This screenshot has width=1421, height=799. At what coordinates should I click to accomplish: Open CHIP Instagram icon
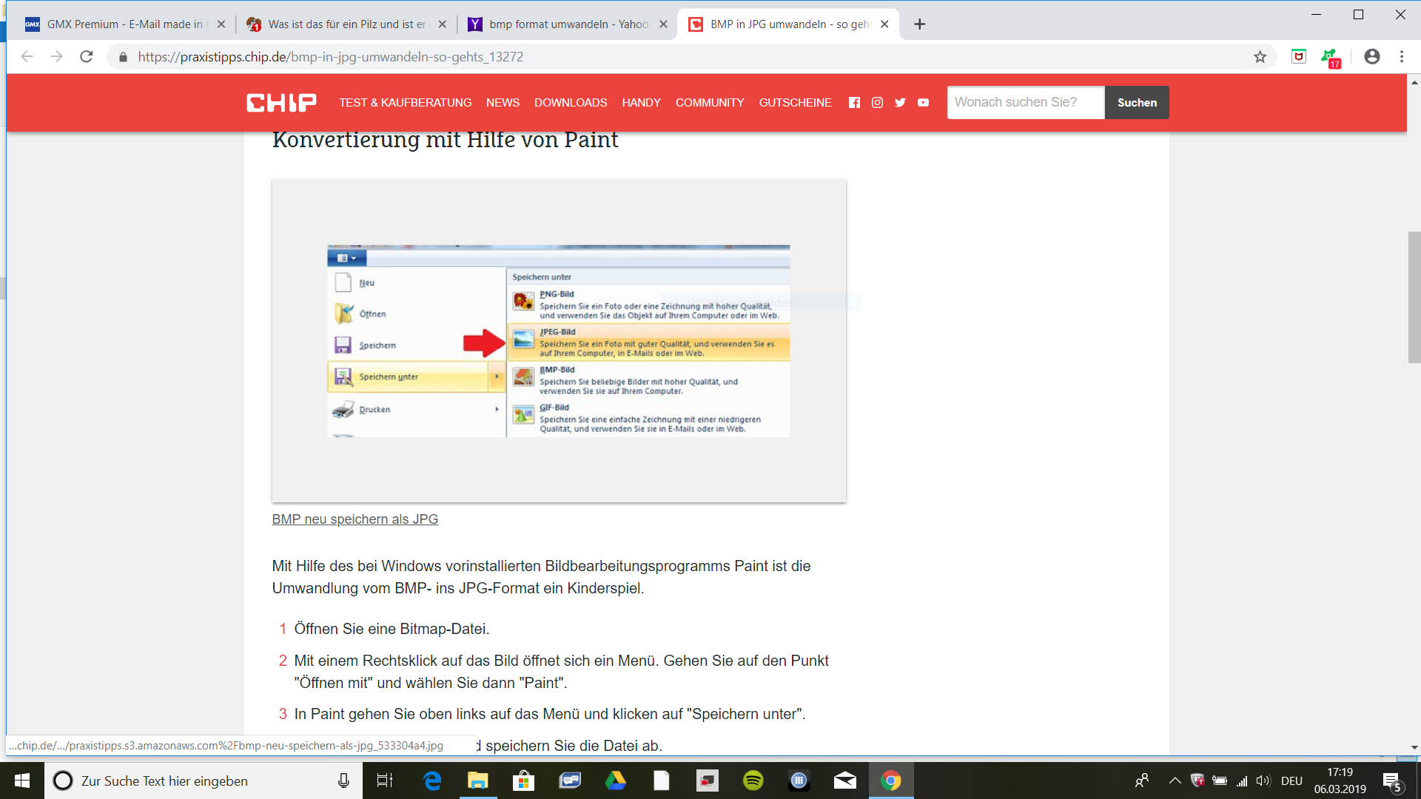(877, 103)
